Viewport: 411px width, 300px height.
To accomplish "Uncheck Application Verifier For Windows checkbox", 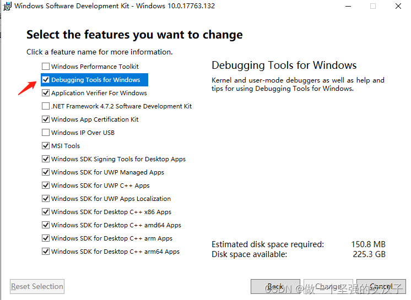I will pyautogui.click(x=46, y=92).
